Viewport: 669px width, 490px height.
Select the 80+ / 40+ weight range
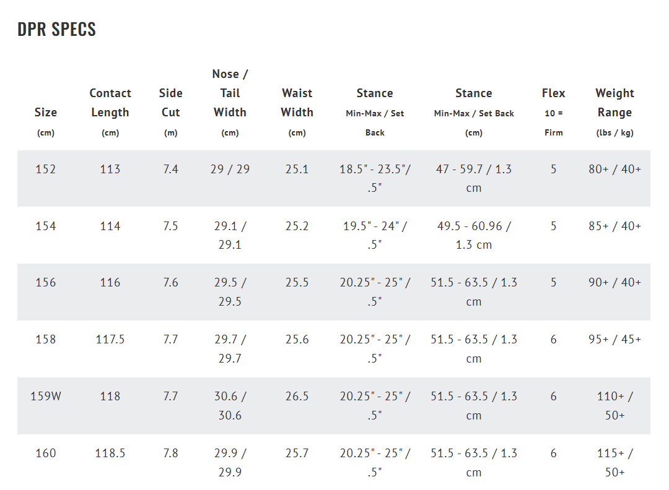click(614, 169)
